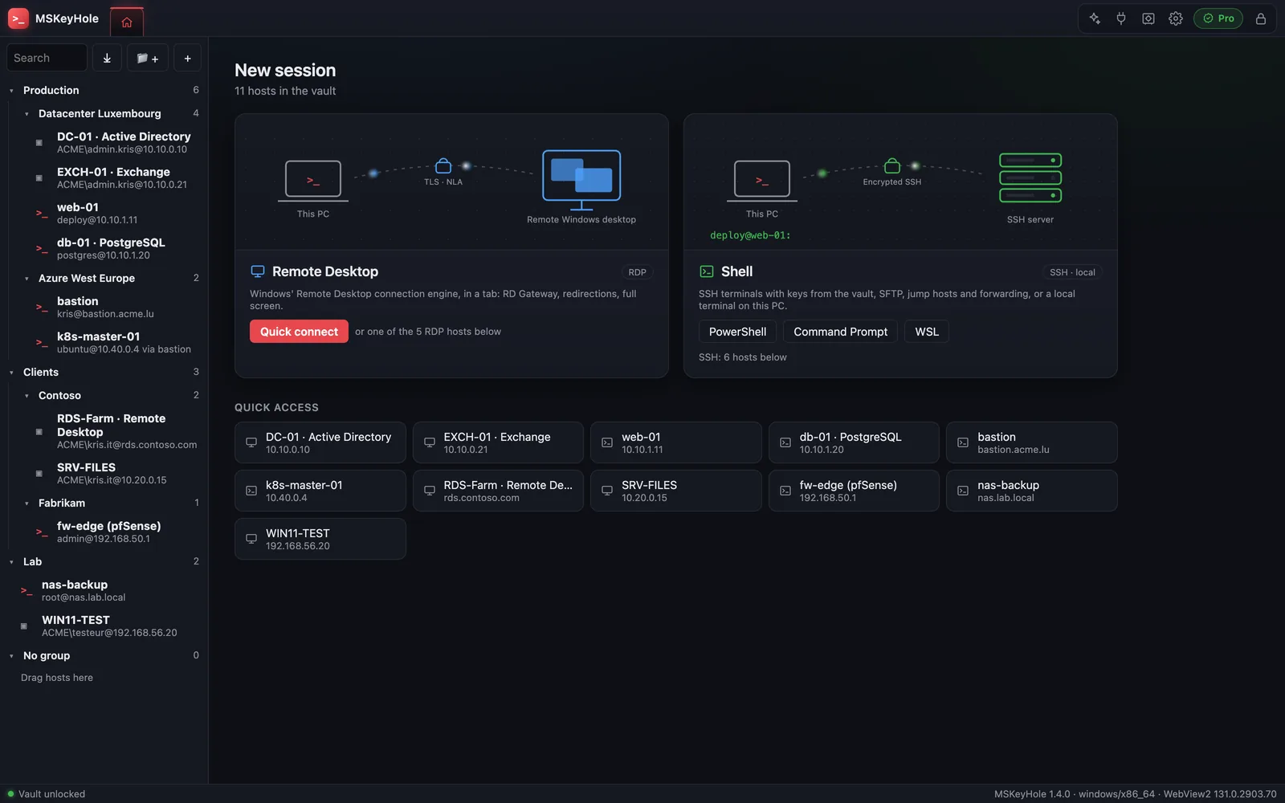
Task: Open bastion quick access card
Action: coord(1031,442)
